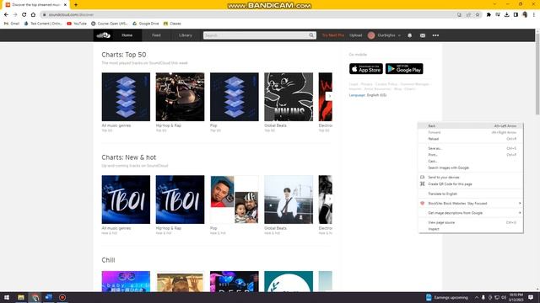Choose Translate to English
The width and height of the screenshot is (540, 303).
[471, 194]
